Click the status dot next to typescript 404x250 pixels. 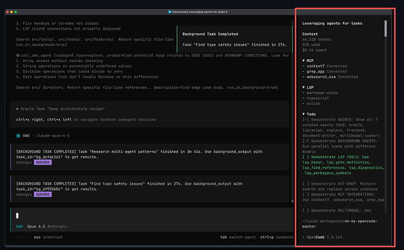point(303,98)
